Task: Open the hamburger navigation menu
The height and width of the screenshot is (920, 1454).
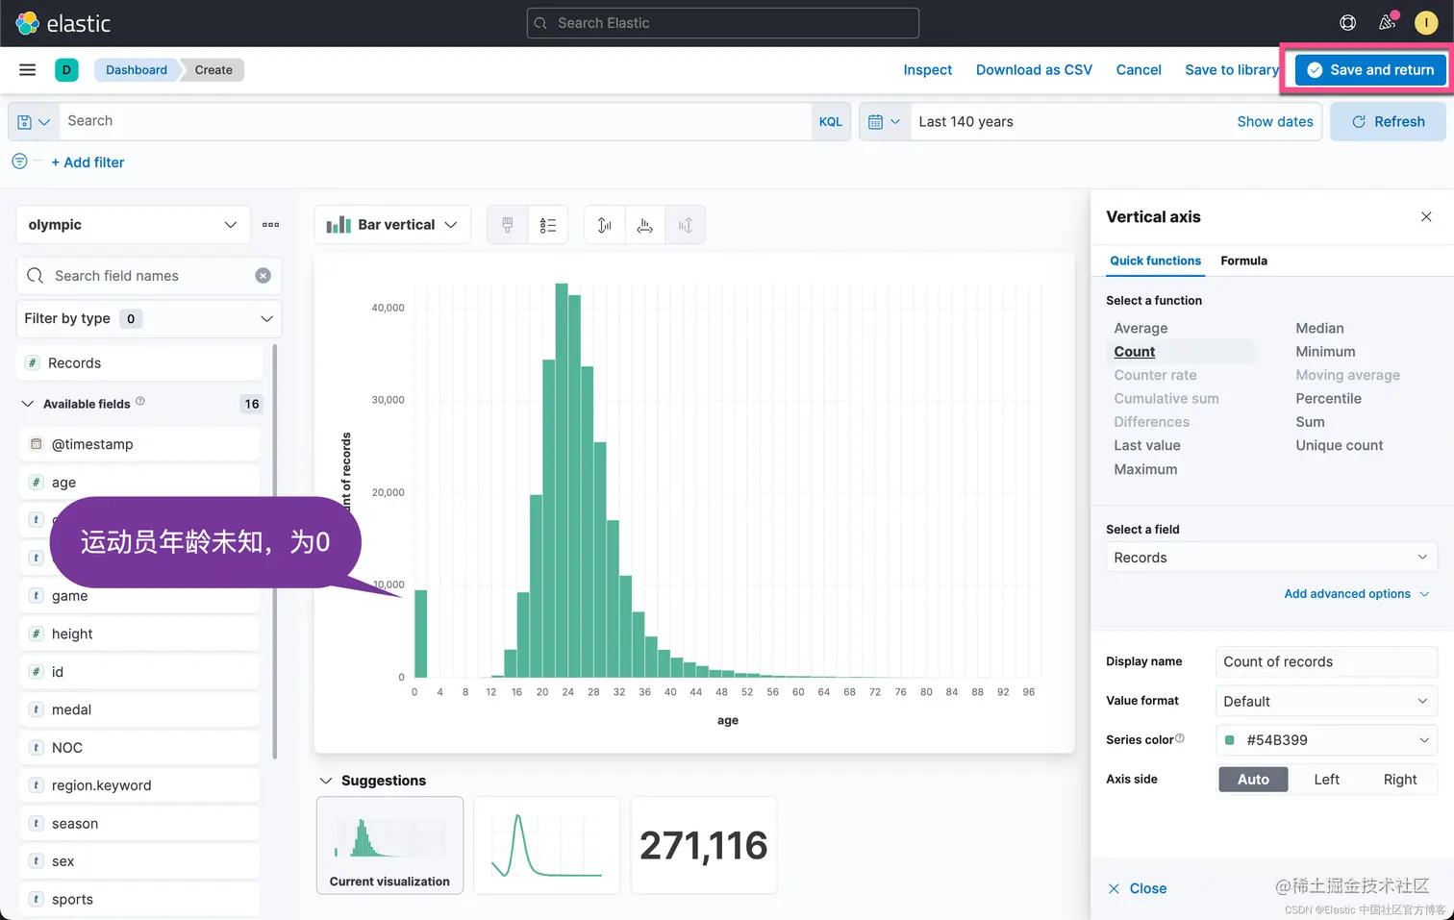Action: 27,69
